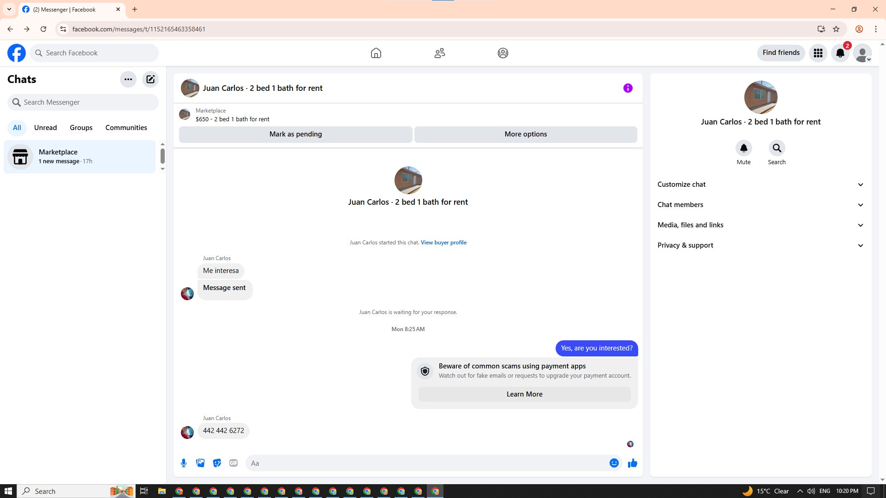Open the taskbar Search box
The image size is (886, 498).
point(77,491)
